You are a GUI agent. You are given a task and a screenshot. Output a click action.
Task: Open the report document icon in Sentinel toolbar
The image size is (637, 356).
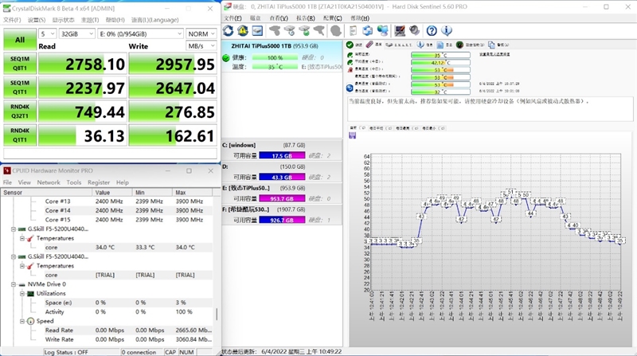[x=353, y=31]
